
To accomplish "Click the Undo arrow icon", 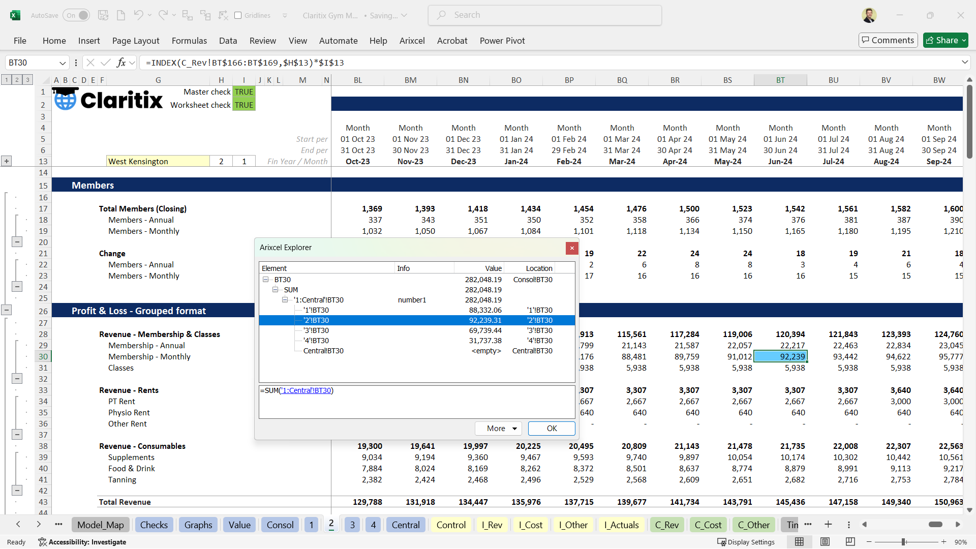I will point(138,15).
